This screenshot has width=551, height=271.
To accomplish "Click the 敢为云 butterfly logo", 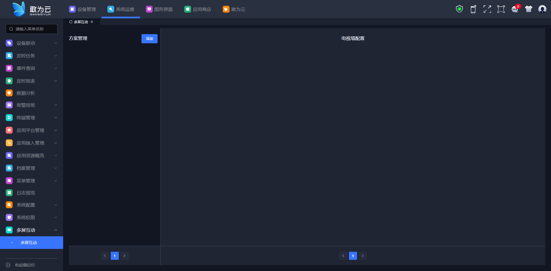I will pos(20,9).
